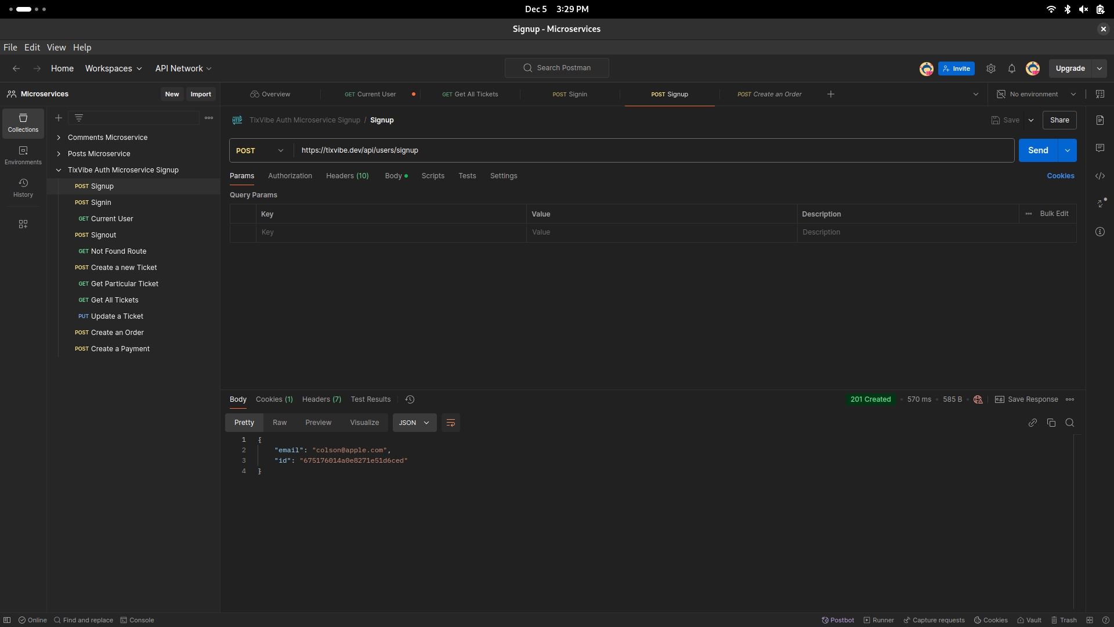The width and height of the screenshot is (1114, 627).
Task: Click the plus icon to create new collection
Action: [x=59, y=118]
